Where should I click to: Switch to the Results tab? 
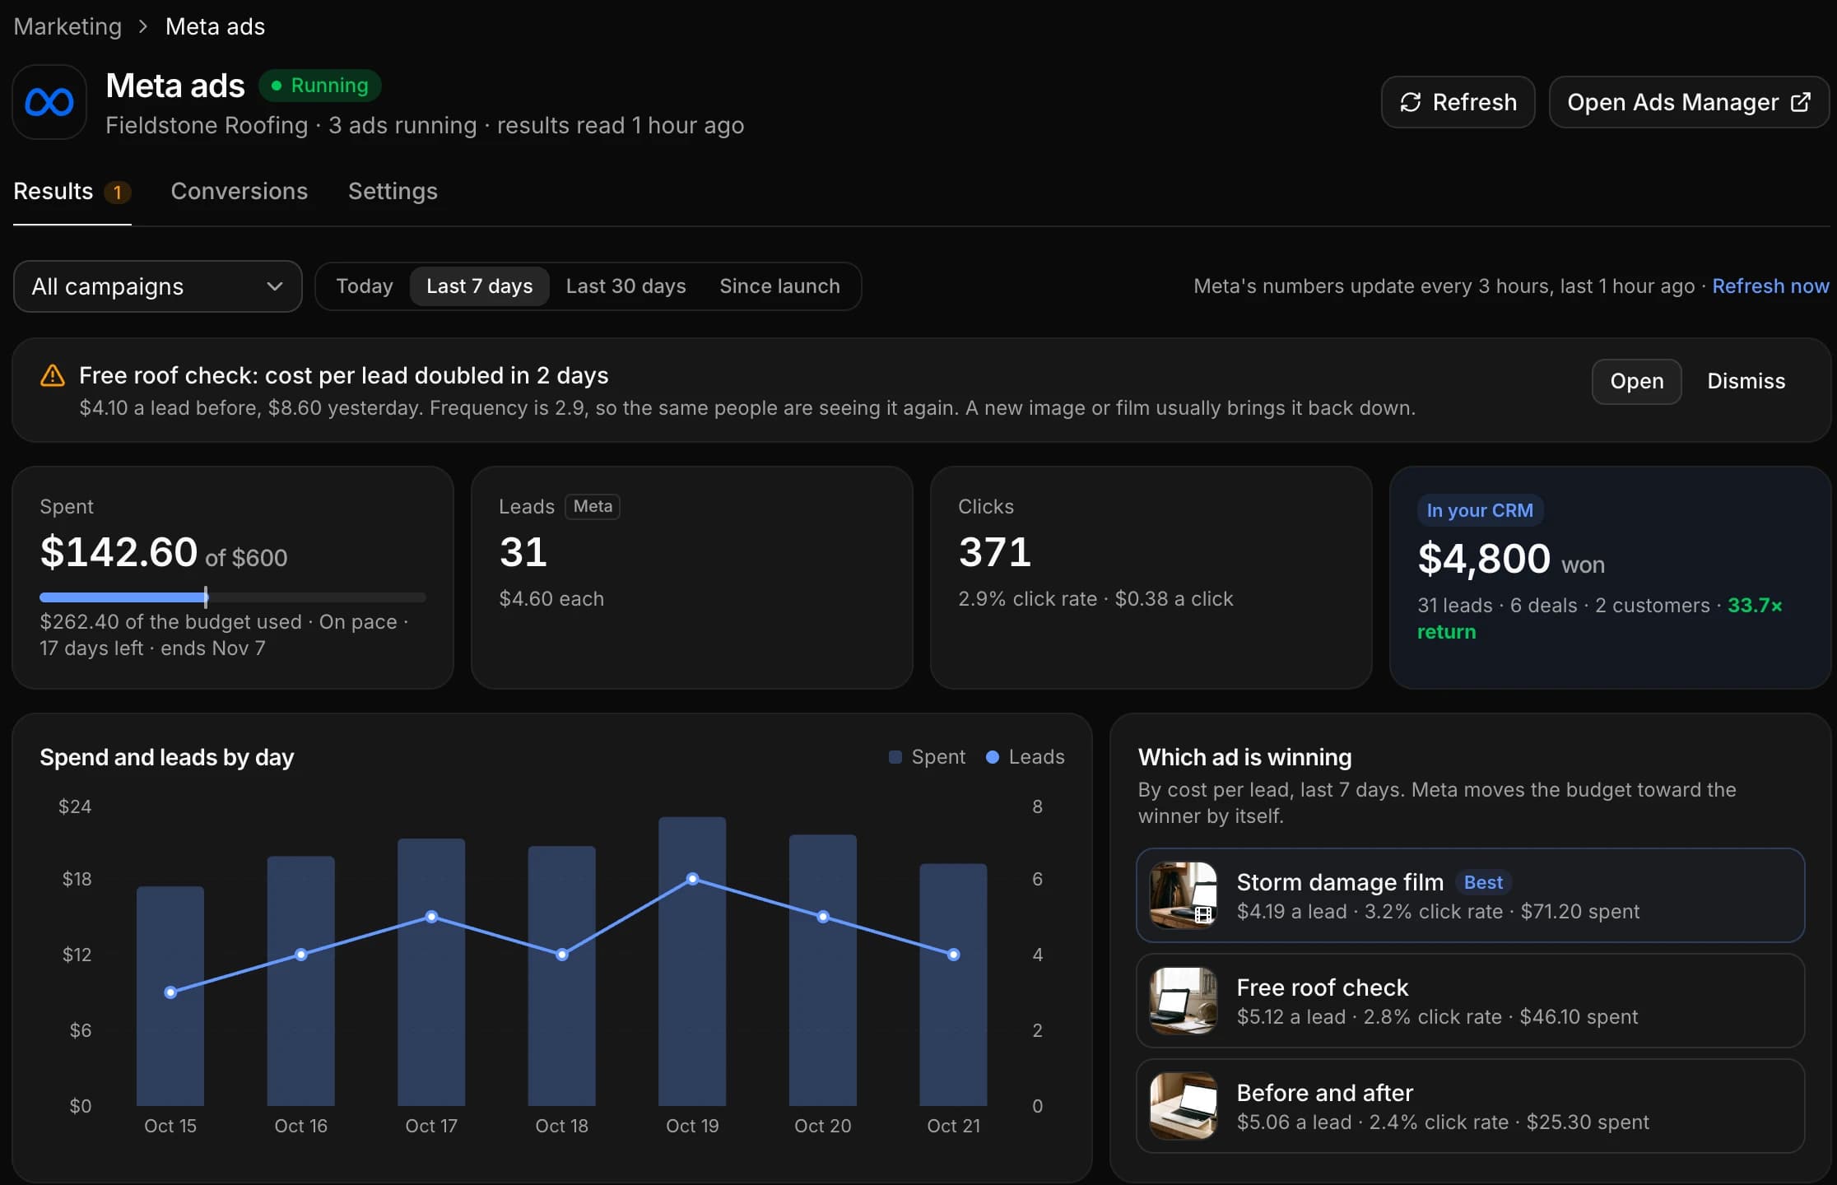coord(72,192)
